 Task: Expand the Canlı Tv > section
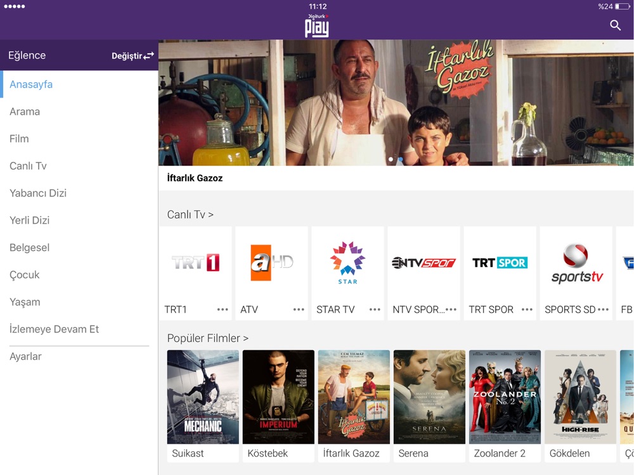[190, 215]
